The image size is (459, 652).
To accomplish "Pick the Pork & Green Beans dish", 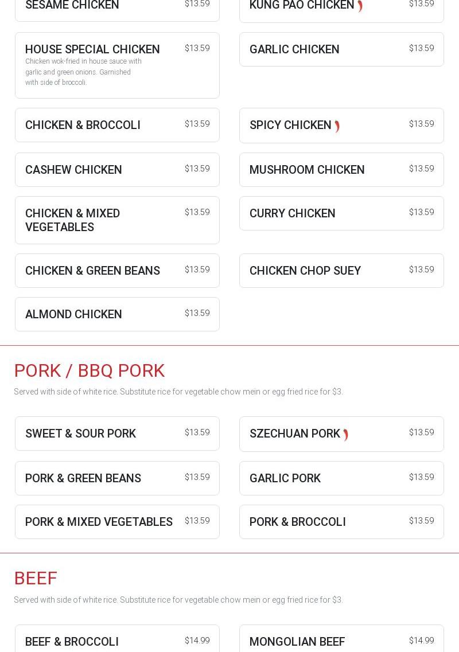I will [118, 478].
